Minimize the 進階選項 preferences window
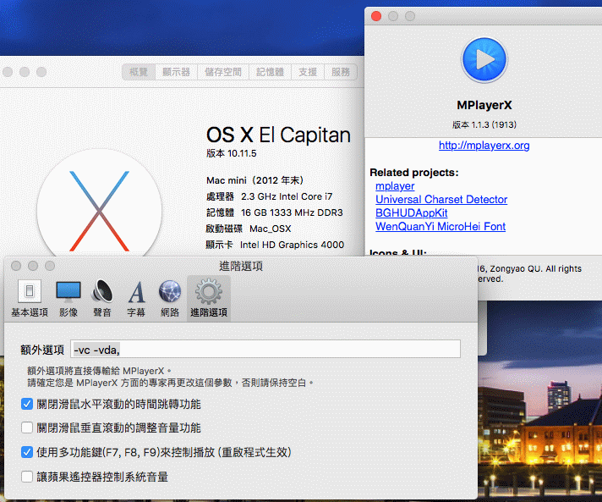Image resolution: width=602 pixels, height=502 pixels. 33,266
